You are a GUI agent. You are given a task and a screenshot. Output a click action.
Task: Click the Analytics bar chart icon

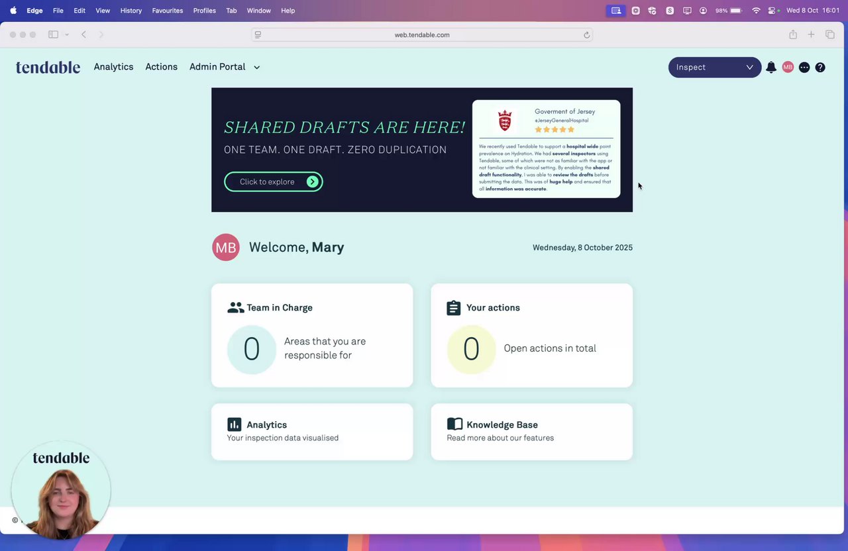235,425
